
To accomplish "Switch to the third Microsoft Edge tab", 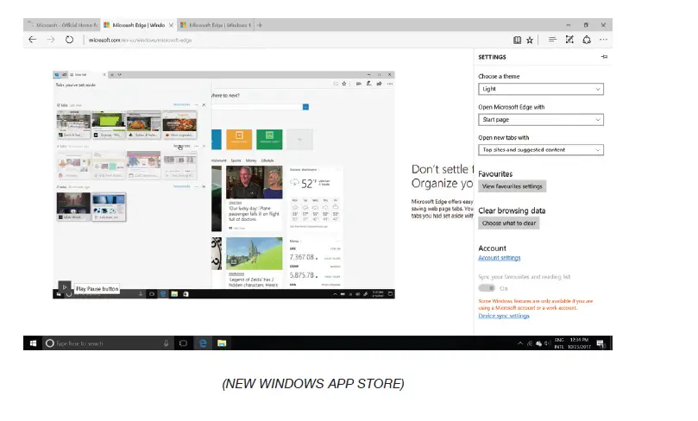I will coord(216,25).
